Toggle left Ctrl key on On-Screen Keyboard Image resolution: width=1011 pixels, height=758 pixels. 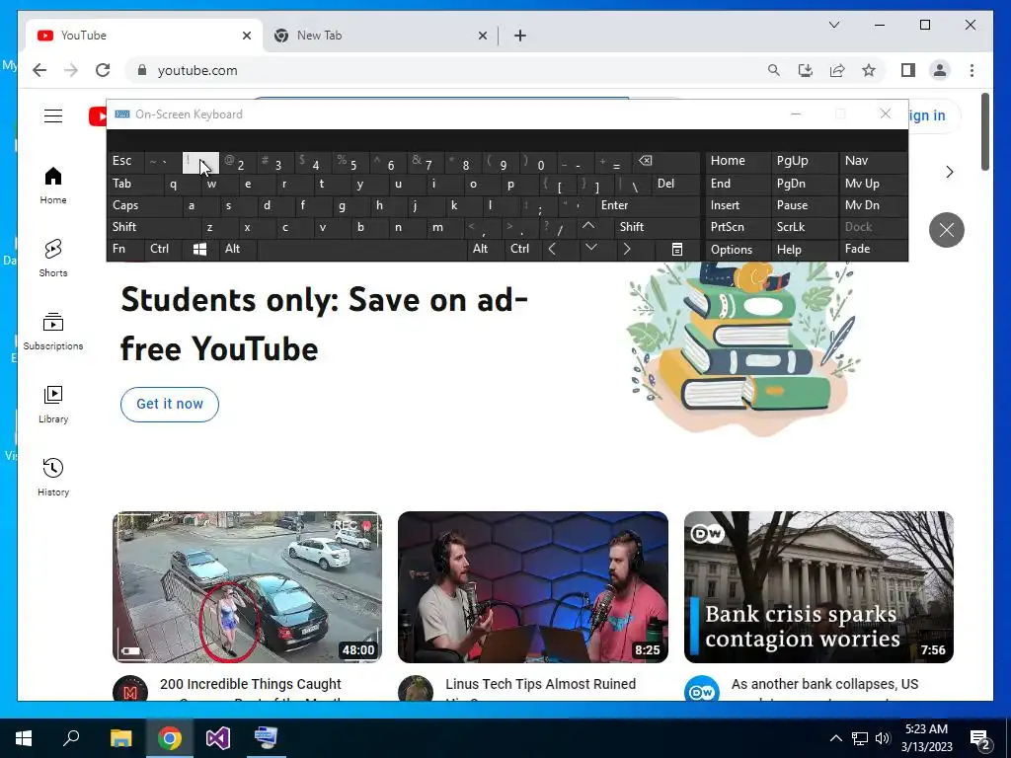click(163, 250)
